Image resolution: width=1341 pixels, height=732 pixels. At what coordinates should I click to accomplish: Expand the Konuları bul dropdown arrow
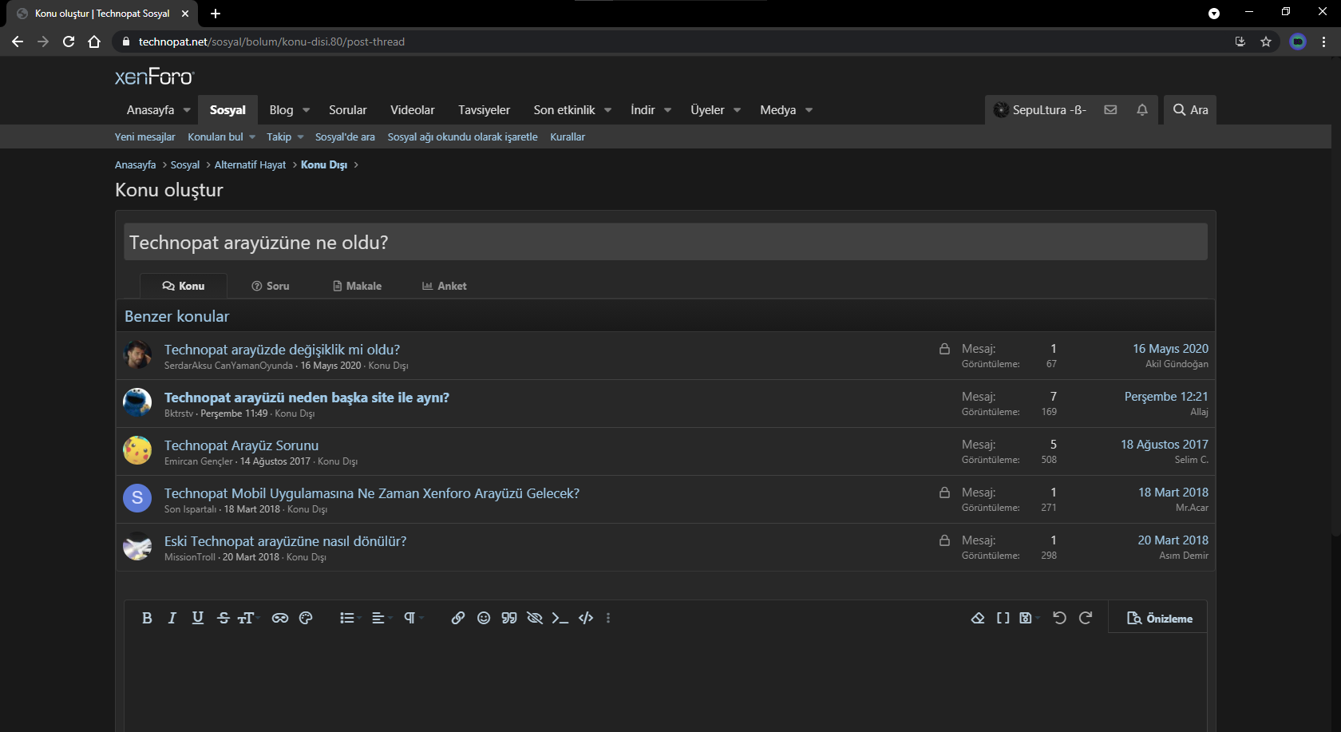pyautogui.click(x=252, y=137)
